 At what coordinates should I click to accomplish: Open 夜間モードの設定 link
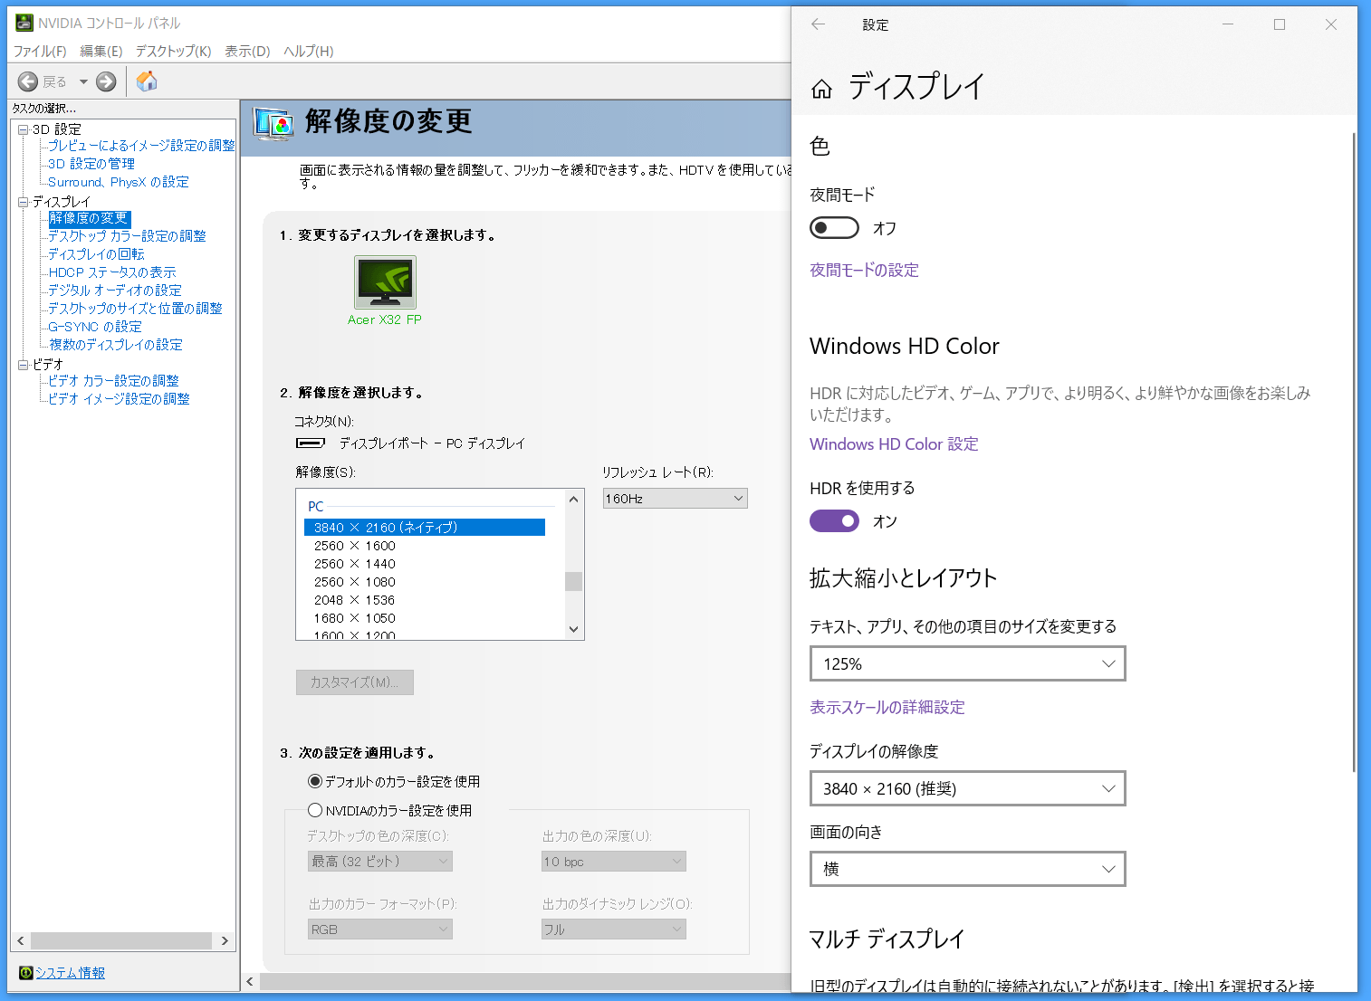point(864,270)
